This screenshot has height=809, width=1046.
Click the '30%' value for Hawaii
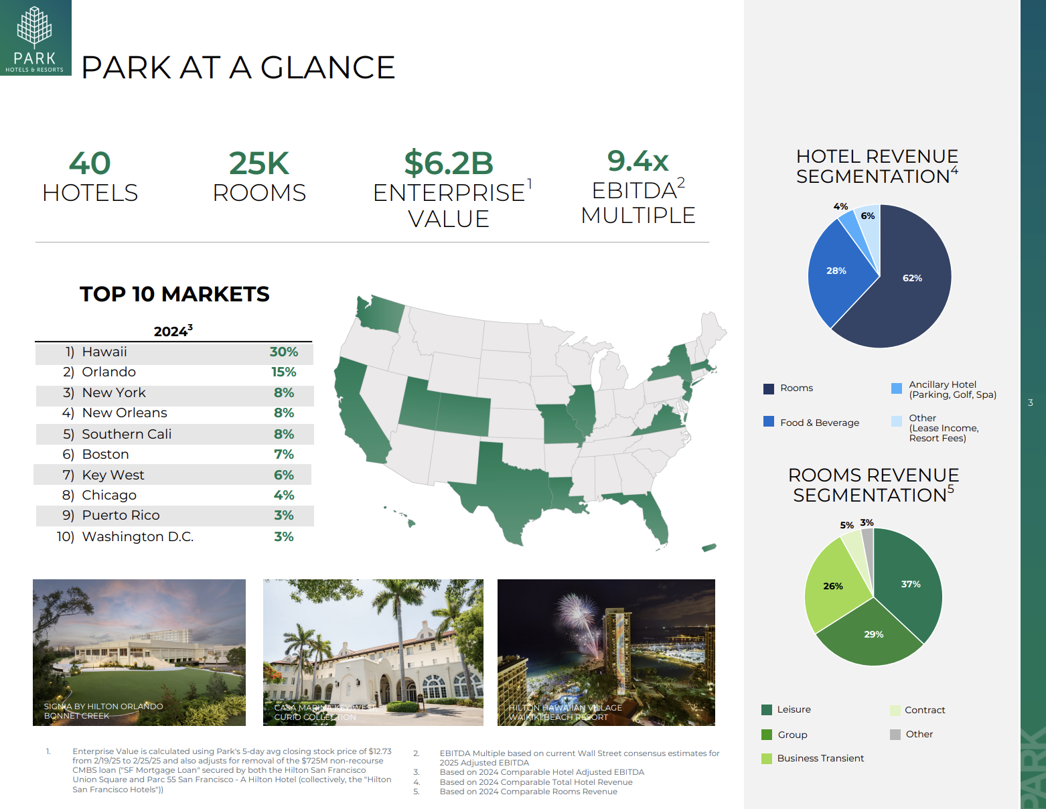284,352
